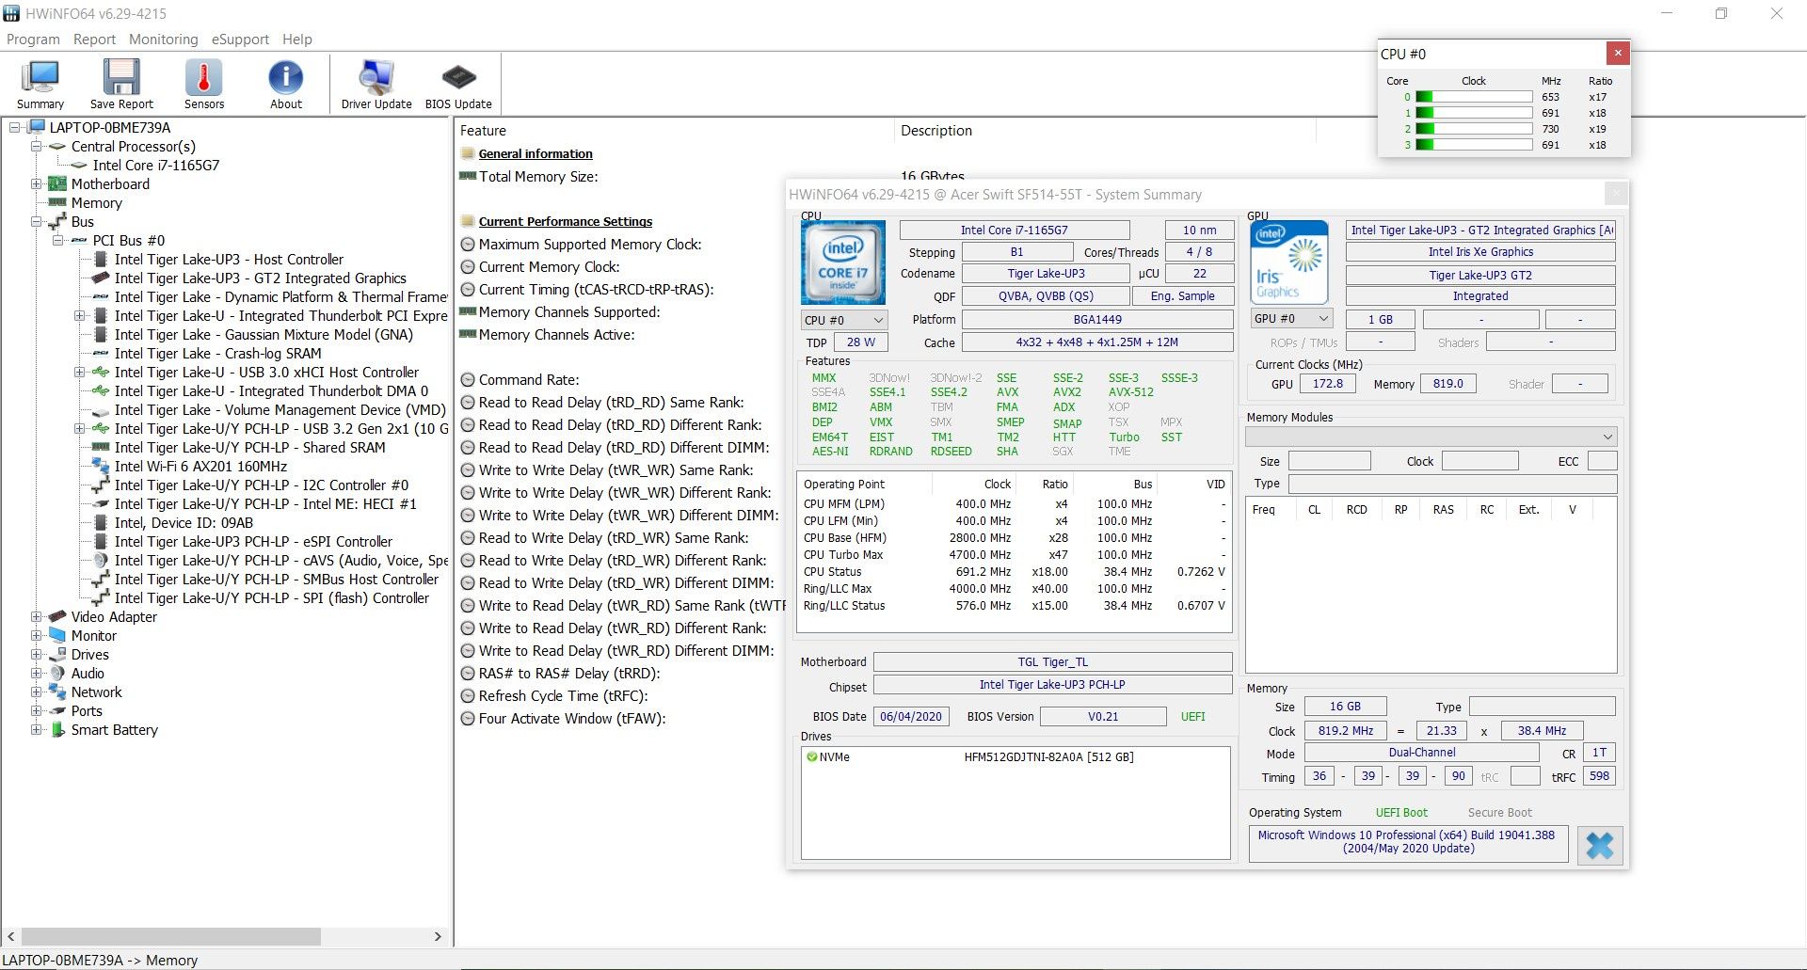The height and width of the screenshot is (970, 1807).
Task: Click the Save Report floppy icon
Action: (x=121, y=84)
